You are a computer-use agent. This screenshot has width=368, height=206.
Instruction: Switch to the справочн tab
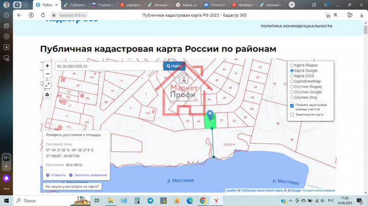point(132,5)
